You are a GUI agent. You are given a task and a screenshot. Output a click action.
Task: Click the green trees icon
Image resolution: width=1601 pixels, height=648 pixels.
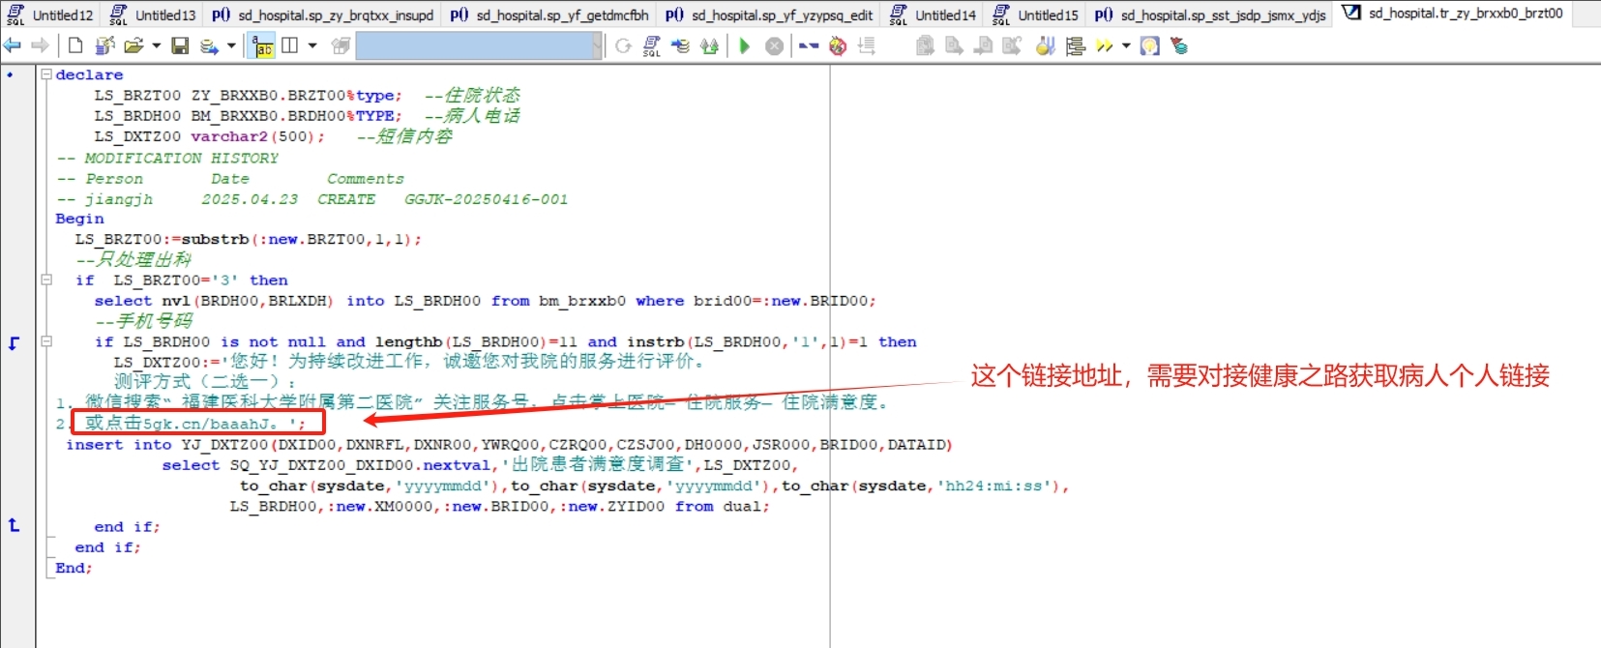click(710, 45)
